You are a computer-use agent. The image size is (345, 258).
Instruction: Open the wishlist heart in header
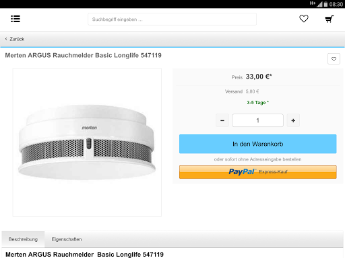point(304,19)
